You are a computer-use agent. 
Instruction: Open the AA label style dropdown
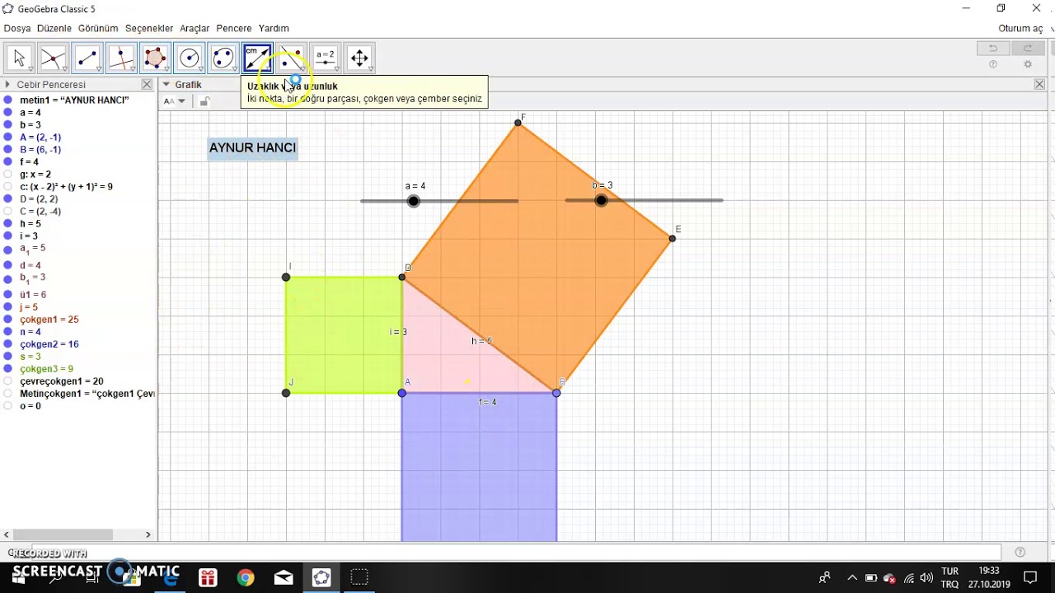click(x=175, y=101)
